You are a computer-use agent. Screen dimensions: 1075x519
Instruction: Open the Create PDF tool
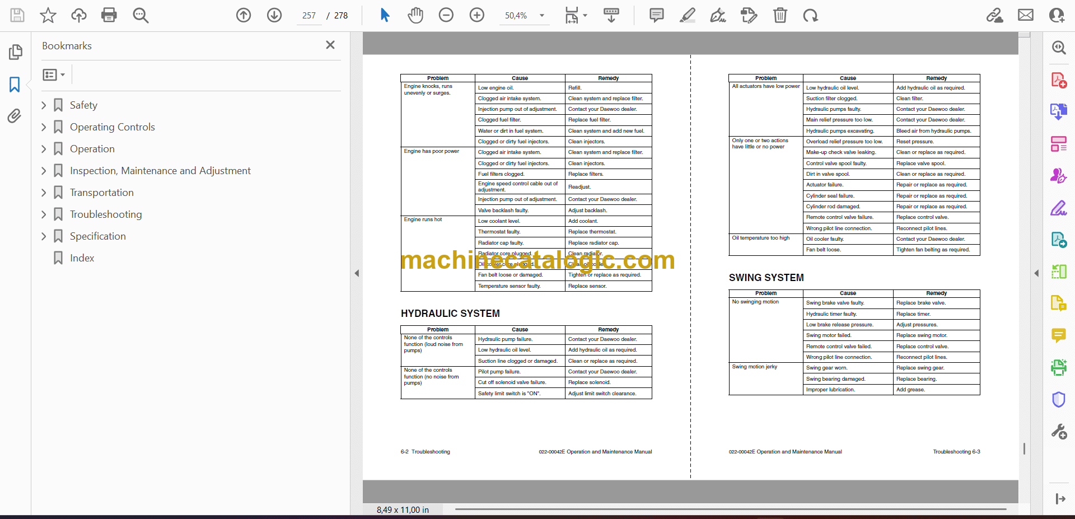pos(1059,80)
